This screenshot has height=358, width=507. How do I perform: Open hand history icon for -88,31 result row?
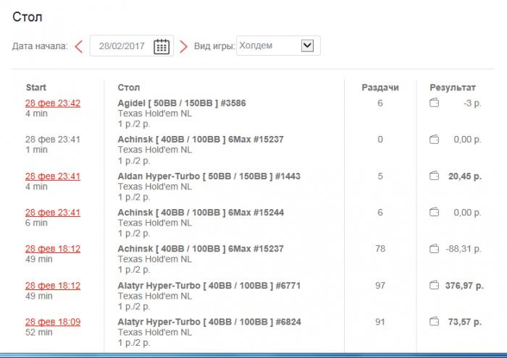(434, 249)
